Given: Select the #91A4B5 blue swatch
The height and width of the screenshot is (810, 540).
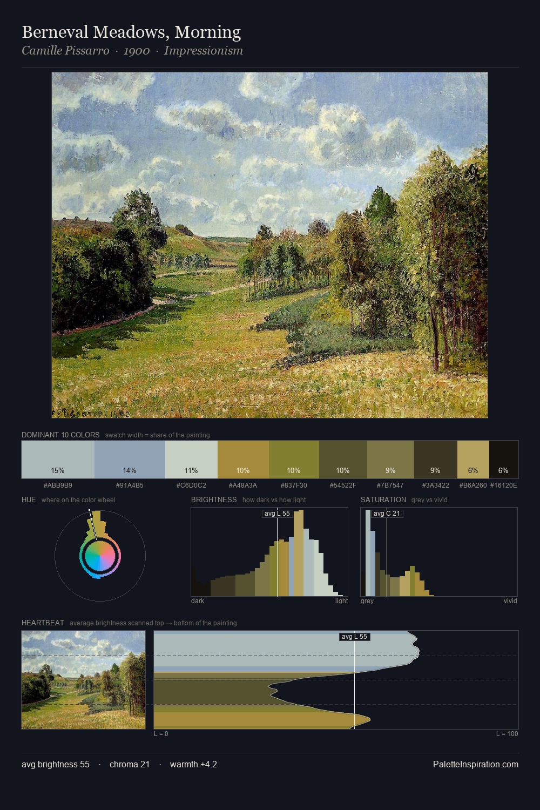Looking at the screenshot, I should [130, 460].
